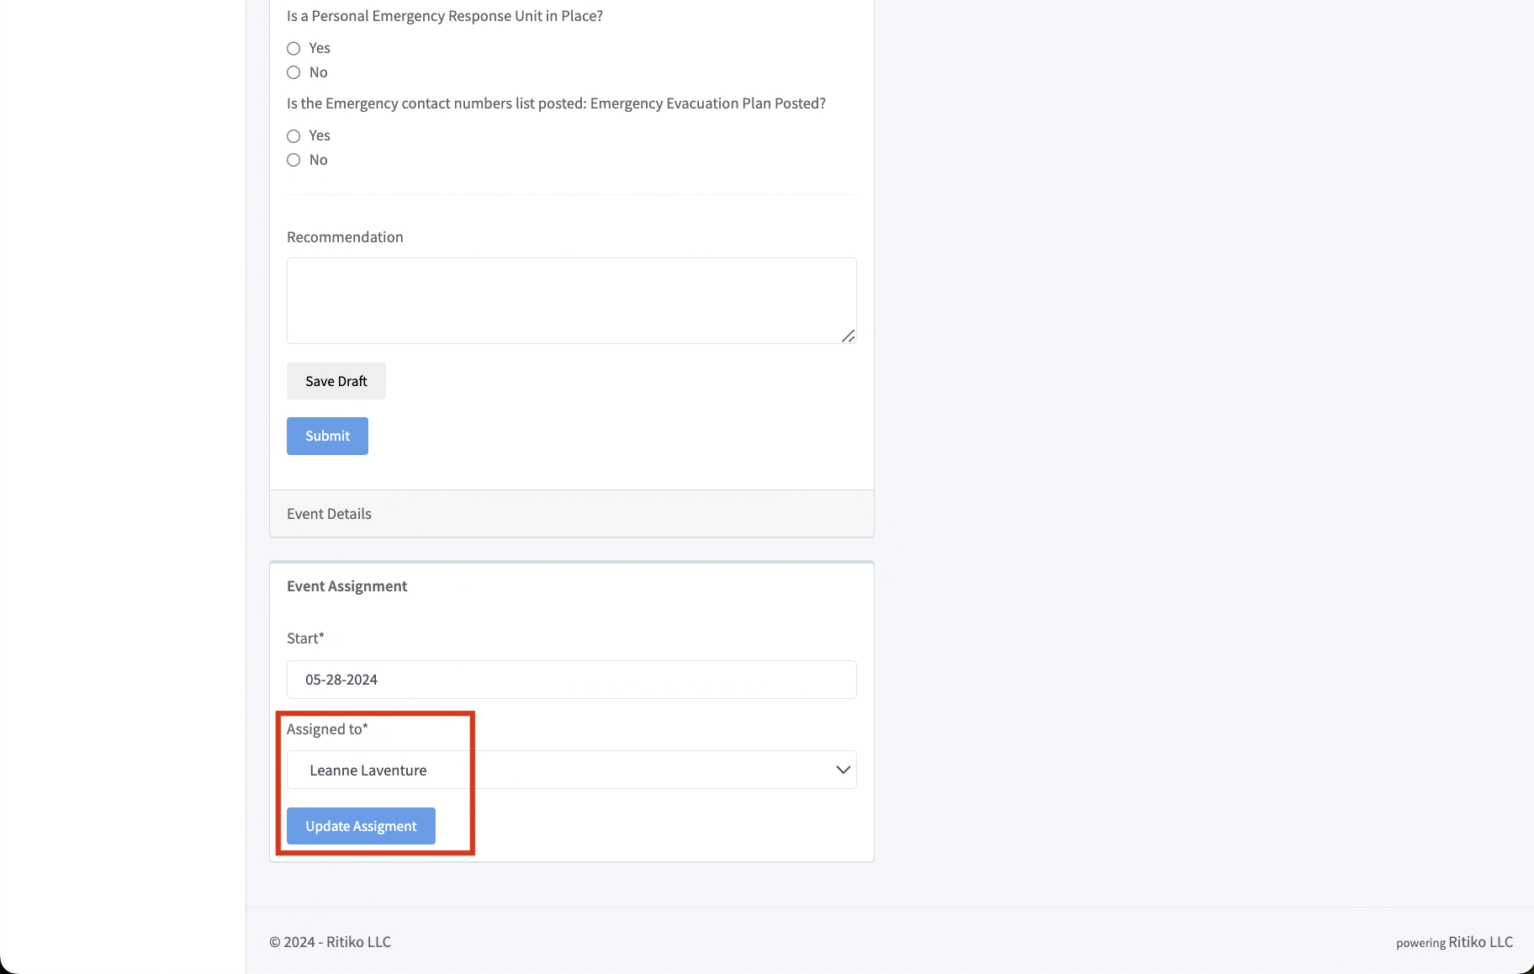Screen dimensions: 1534x974
Task: Open the Leanne Laventure assignee dropdown
Action: [571, 770]
